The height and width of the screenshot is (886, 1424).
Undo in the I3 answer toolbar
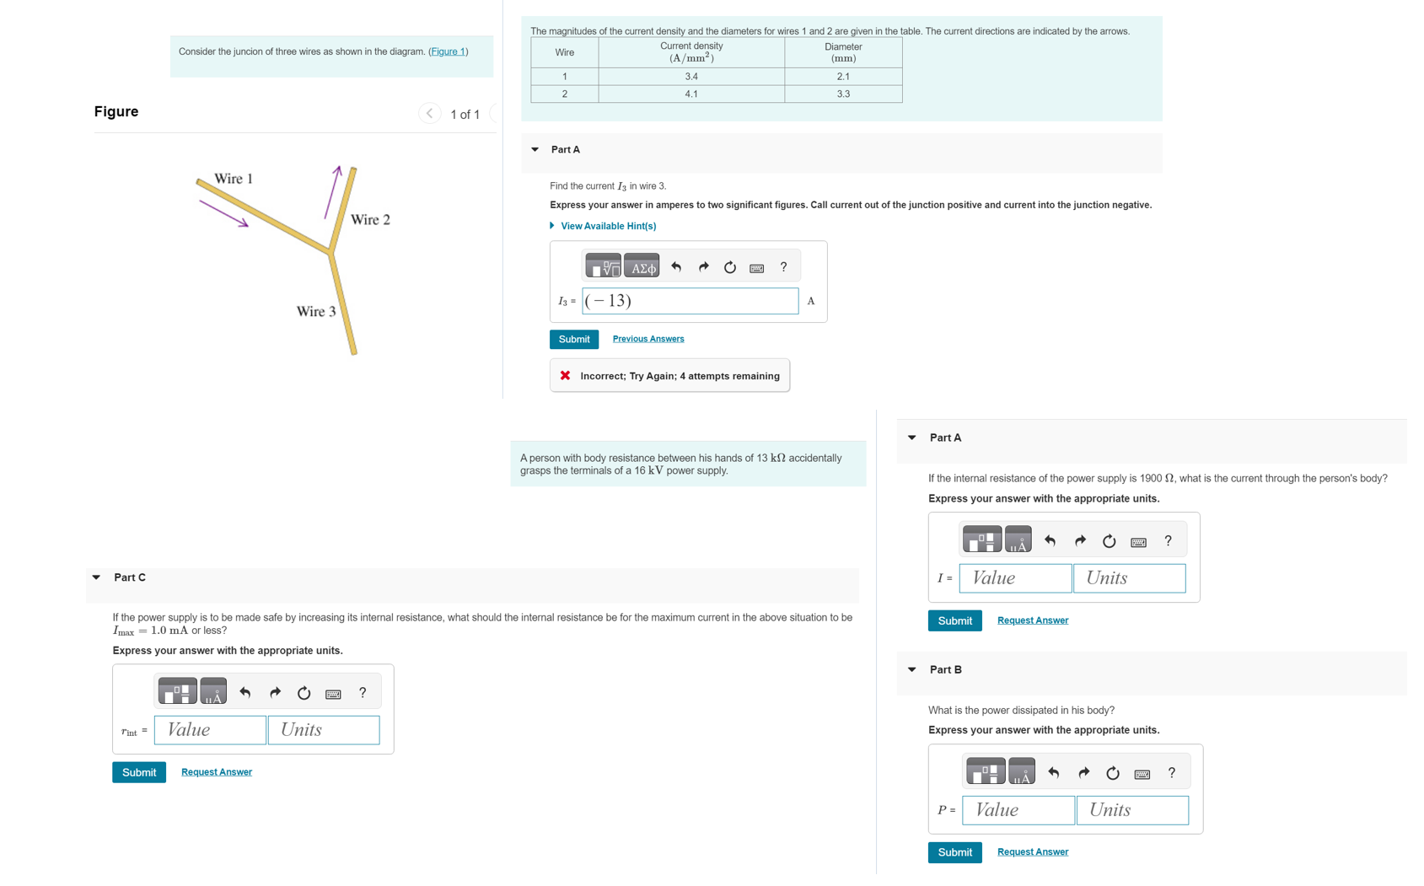(x=676, y=266)
